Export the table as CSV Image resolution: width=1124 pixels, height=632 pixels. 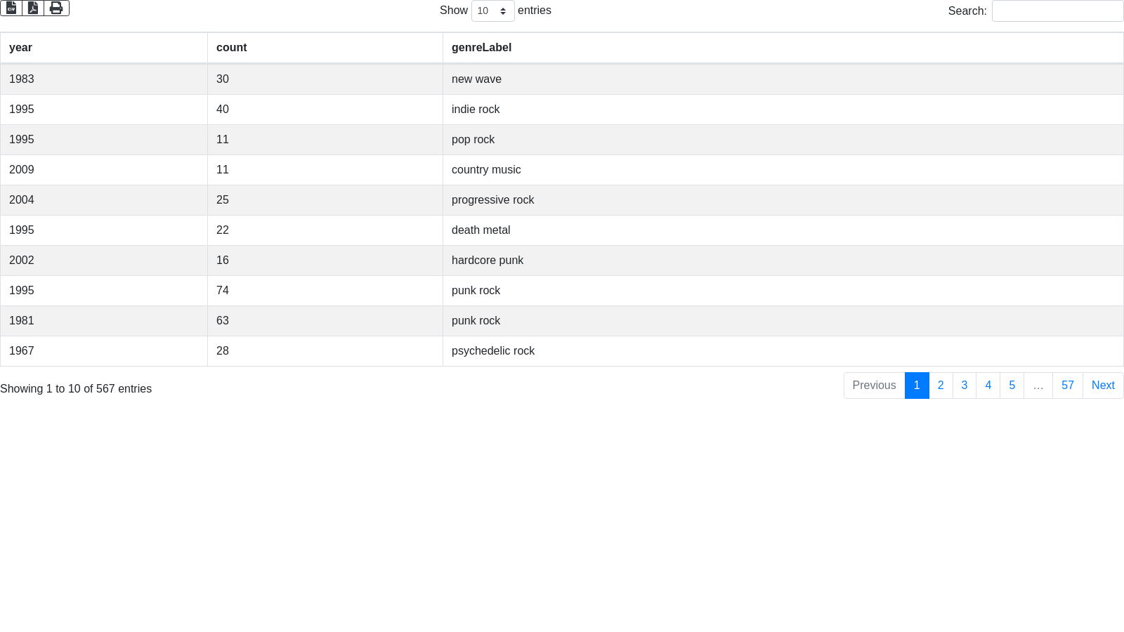(x=11, y=8)
